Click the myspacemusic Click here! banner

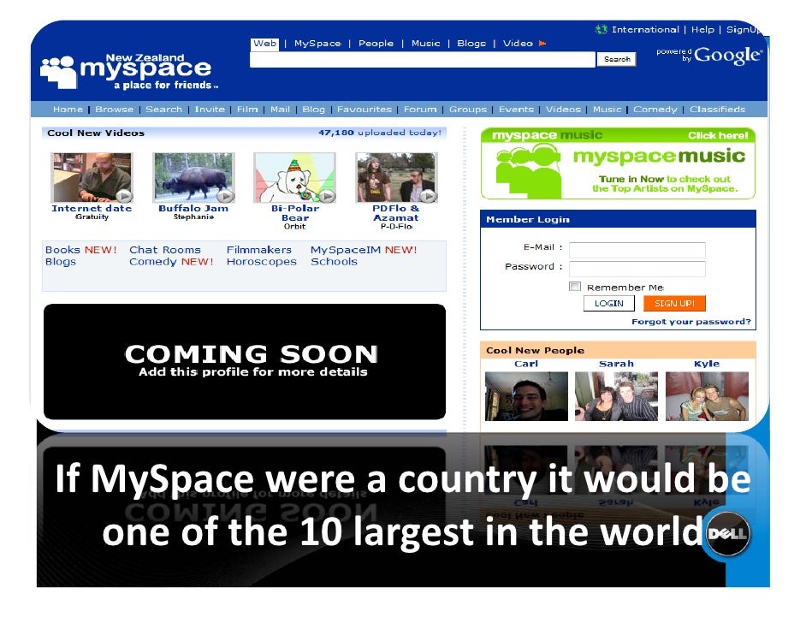(618, 163)
